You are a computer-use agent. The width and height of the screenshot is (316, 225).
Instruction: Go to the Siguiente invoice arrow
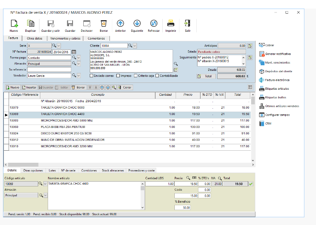137,24
